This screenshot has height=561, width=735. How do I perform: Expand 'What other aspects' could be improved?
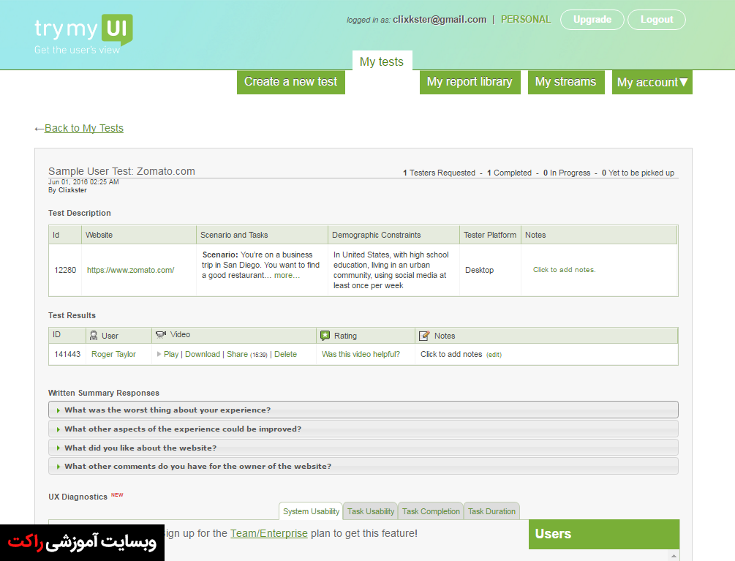tap(183, 429)
